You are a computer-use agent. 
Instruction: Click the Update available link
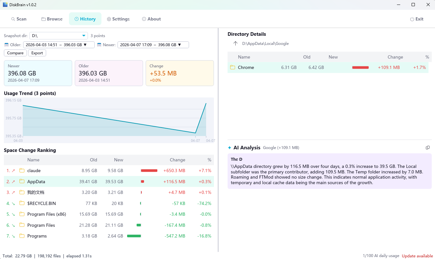[x=417, y=256]
